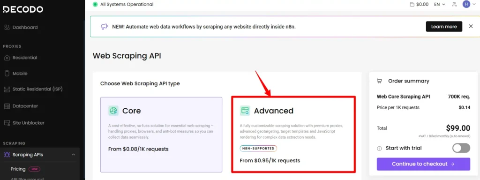Open the $0.00 balance
Image resolution: width=480 pixels, height=180 pixels.
(422, 4)
